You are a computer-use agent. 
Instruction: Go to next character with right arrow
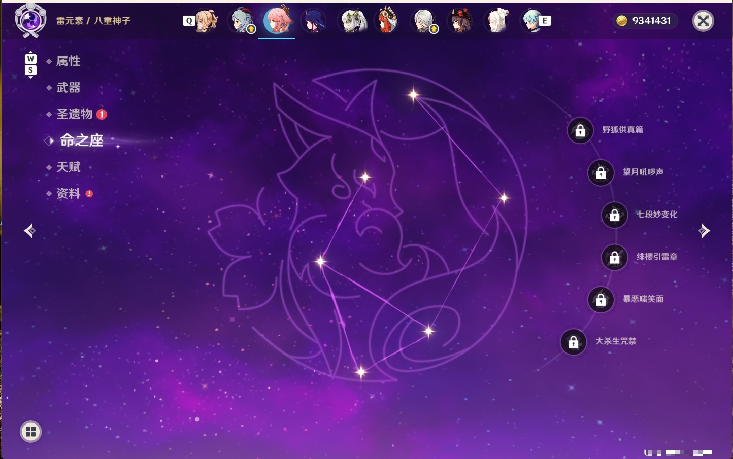coord(704,231)
